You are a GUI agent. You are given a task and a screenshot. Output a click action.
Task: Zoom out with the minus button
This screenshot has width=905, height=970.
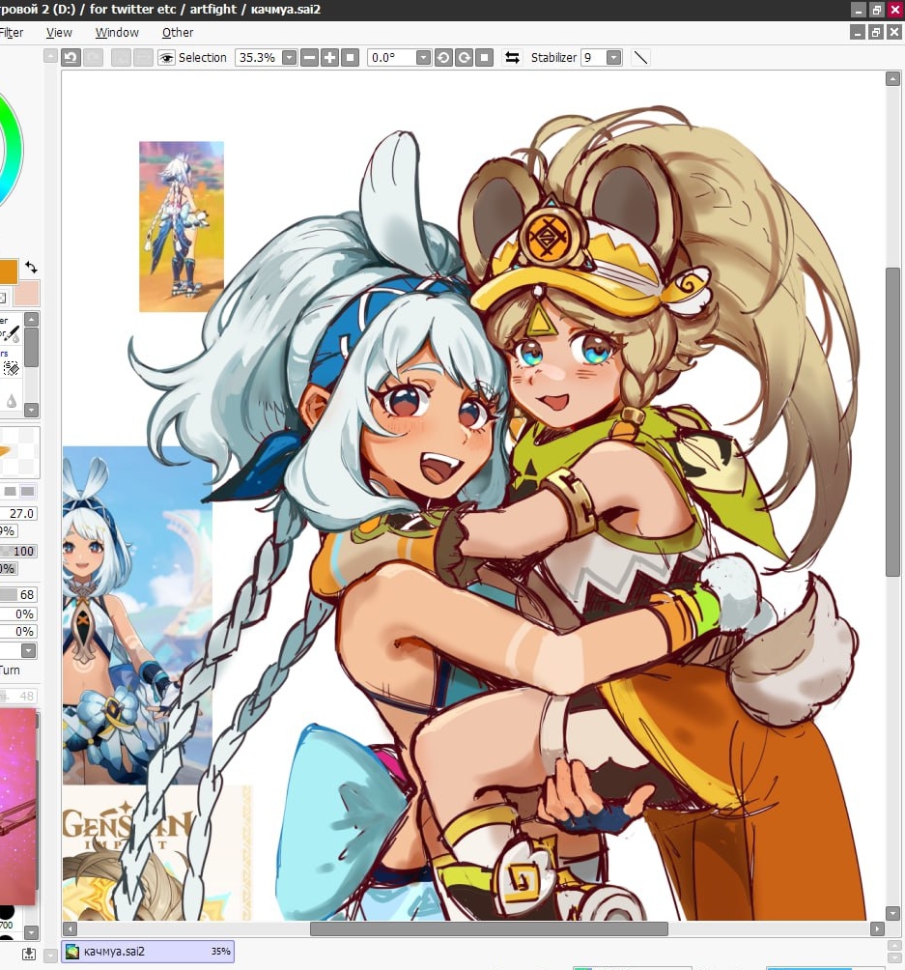coord(309,58)
